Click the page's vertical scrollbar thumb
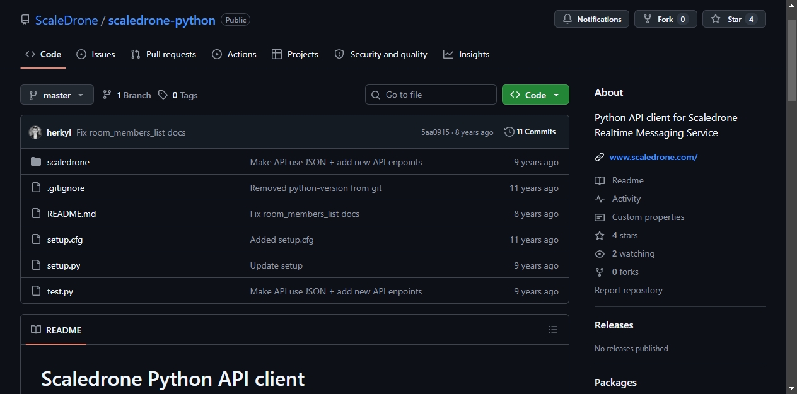 [792, 60]
